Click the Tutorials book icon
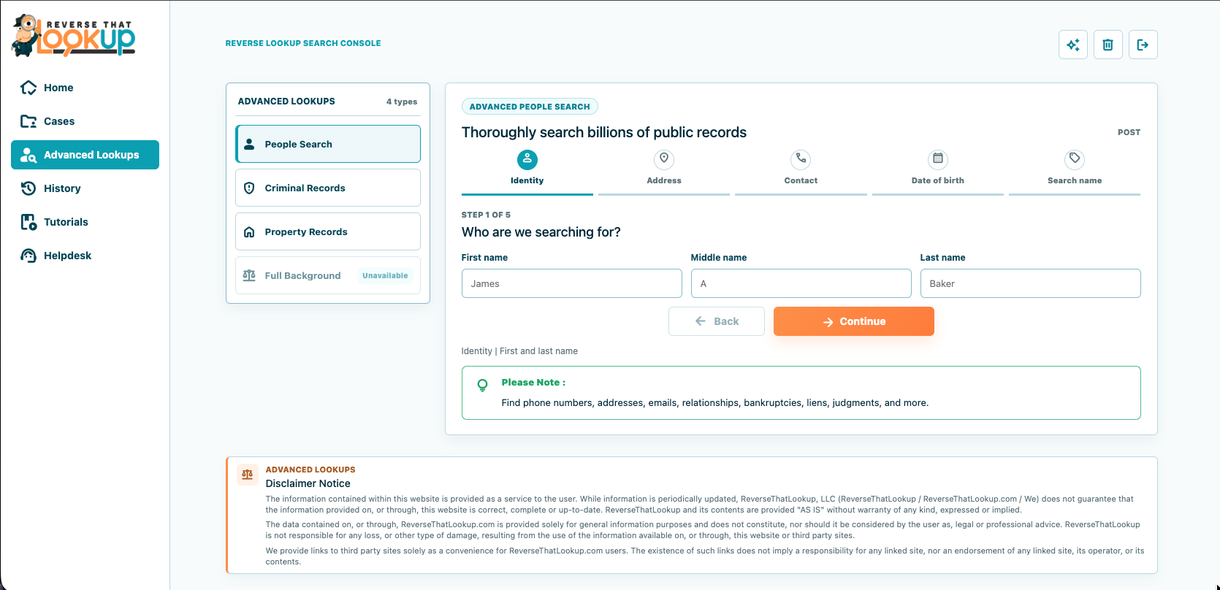 pyautogui.click(x=28, y=222)
